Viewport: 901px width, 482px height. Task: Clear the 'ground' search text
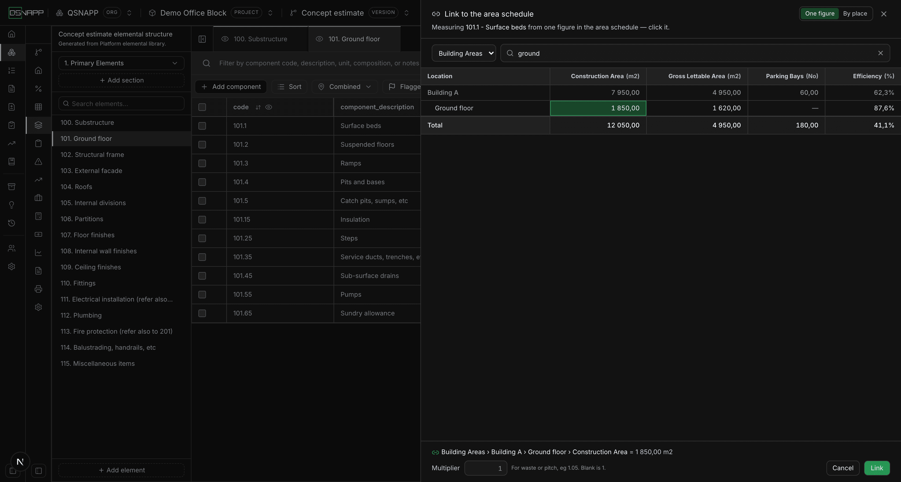pos(880,53)
